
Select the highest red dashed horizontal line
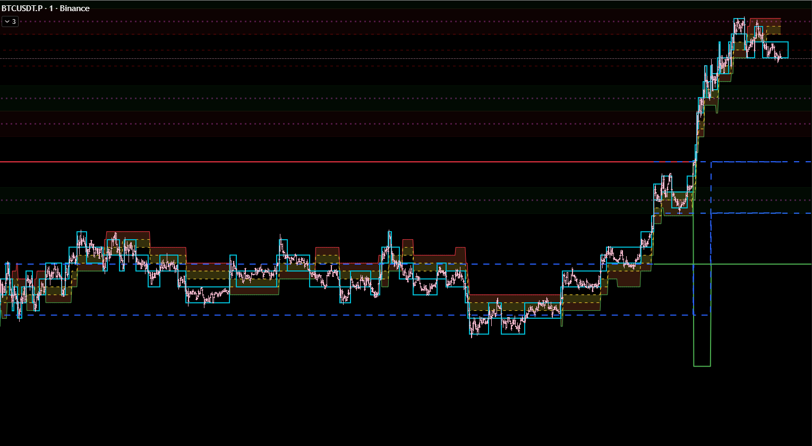coord(372,34)
